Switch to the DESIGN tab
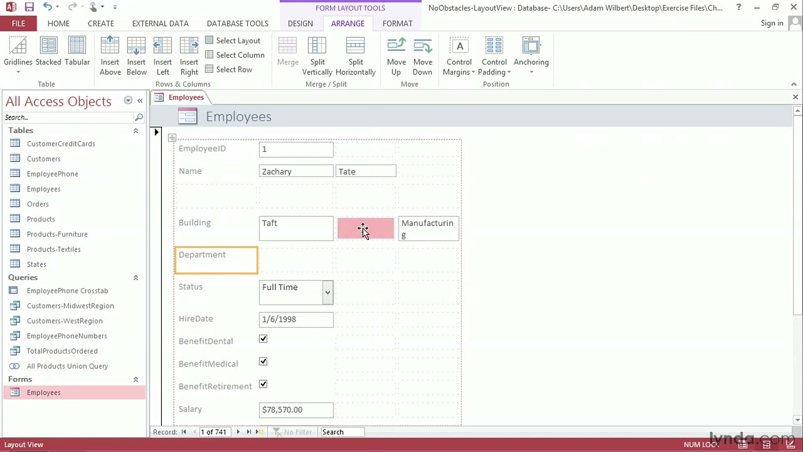The image size is (803, 452). coord(300,24)
